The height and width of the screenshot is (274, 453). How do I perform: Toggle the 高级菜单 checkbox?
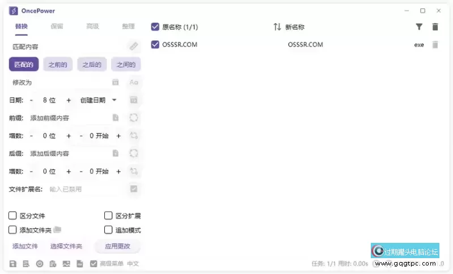(x=94, y=263)
